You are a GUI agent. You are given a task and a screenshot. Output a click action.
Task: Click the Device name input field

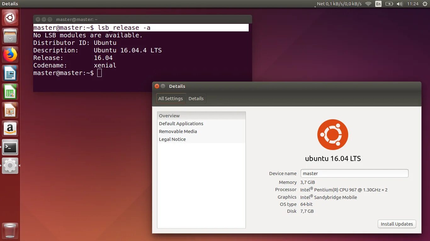[x=354, y=174]
